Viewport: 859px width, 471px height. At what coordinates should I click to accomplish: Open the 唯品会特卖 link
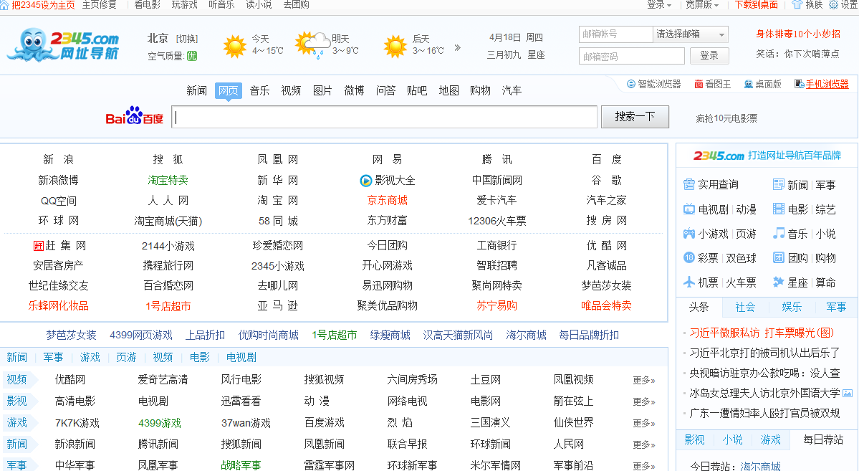click(606, 306)
